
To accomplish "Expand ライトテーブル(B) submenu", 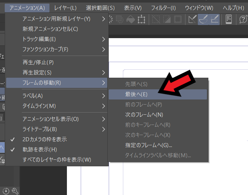I will [57, 129].
